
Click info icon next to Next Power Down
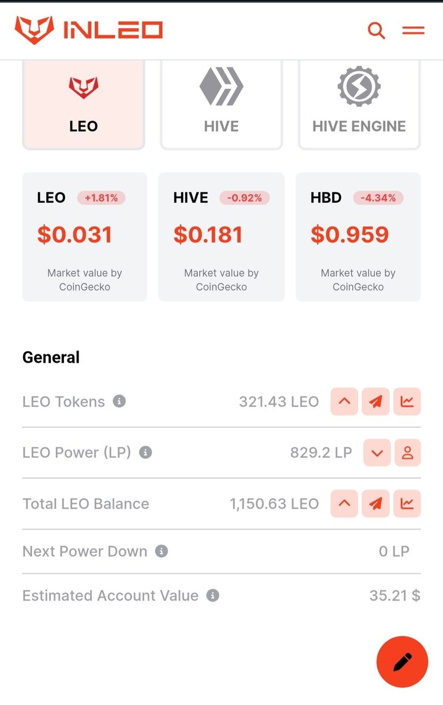[162, 551]
